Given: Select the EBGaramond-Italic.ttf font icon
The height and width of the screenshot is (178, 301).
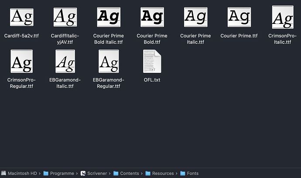Looking at the screenshot, I should click(x=65, y=61).
